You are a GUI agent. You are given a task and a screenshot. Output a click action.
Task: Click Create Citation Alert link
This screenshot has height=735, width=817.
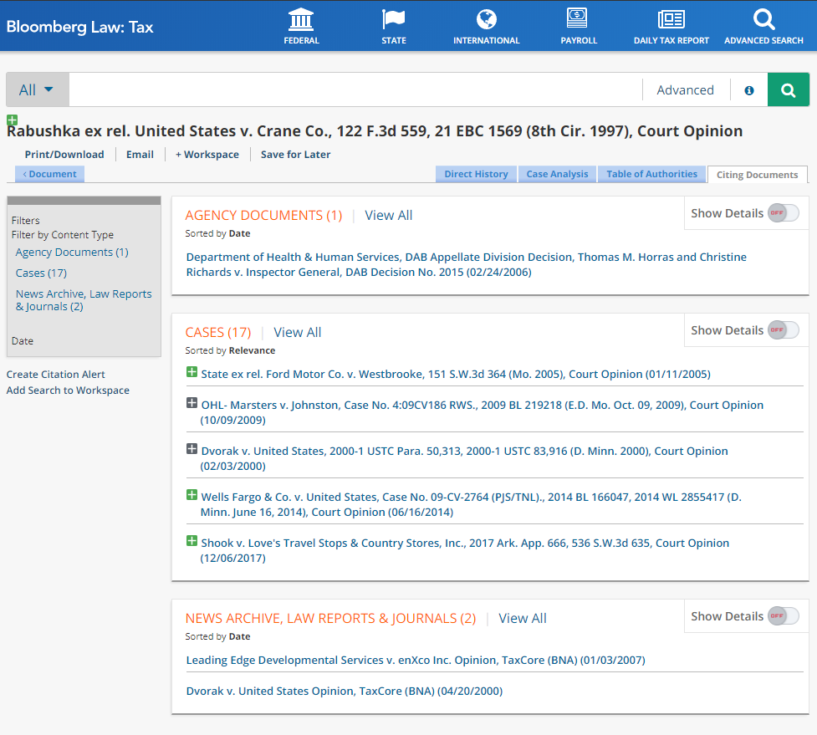click(x=56, y=375)
